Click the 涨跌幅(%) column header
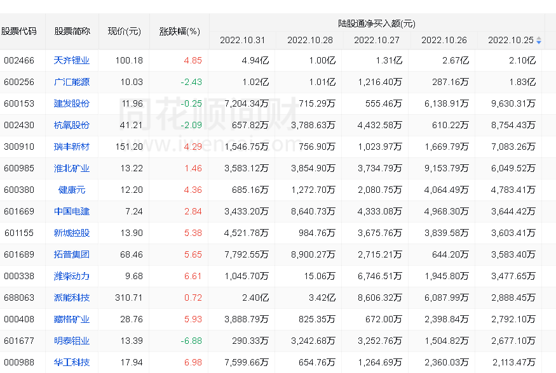Screen dimensions: 556x373 (179, 32)
